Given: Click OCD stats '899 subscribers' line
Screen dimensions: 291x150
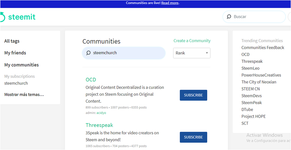Looking at the screenshot, I should click(x=116, y=107).
